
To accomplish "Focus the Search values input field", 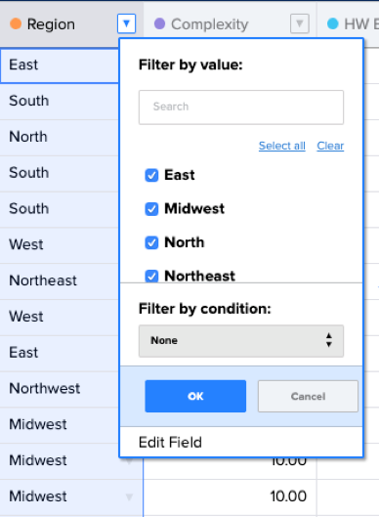I will click(x=241, y=108).
